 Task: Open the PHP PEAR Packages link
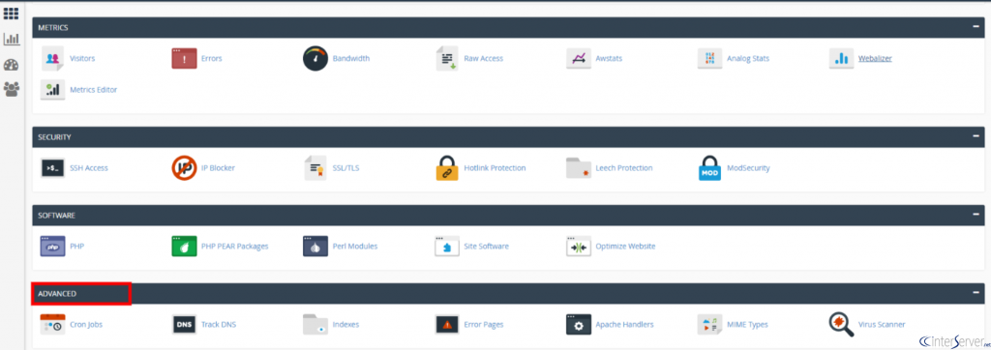(x=234, y=247)
